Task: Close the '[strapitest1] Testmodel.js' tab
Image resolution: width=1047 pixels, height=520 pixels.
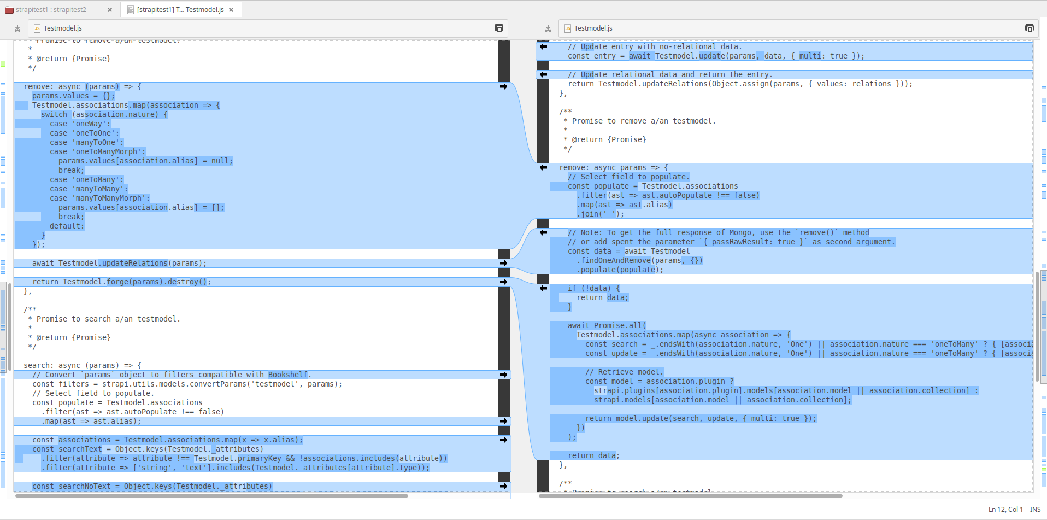Action: 231,9
